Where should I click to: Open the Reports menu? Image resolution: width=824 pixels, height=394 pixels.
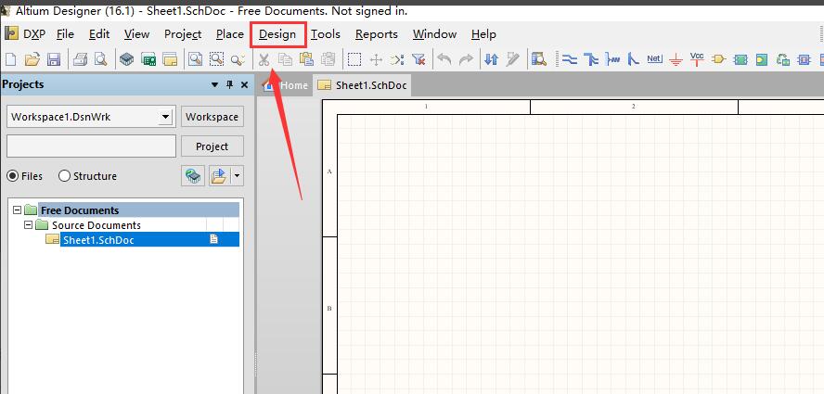(x=376, y=34)
